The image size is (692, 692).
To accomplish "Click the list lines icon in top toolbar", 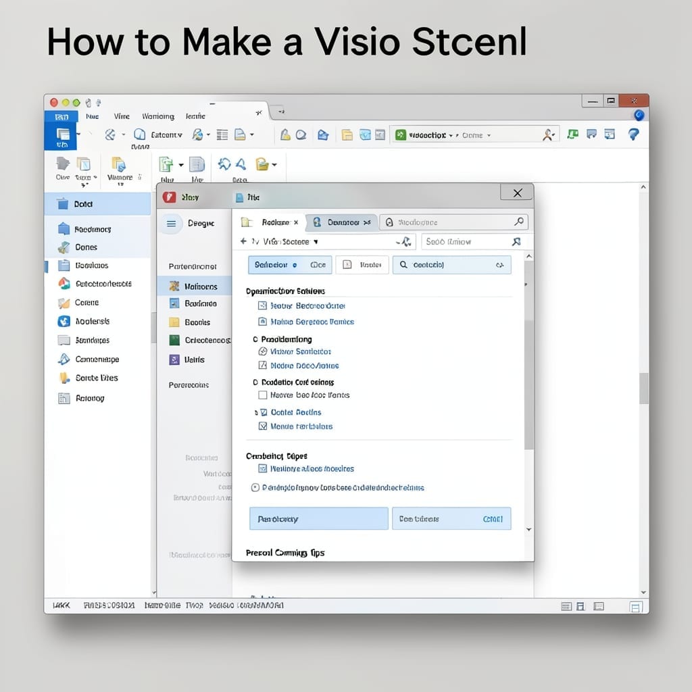I will tap(222, 134).
